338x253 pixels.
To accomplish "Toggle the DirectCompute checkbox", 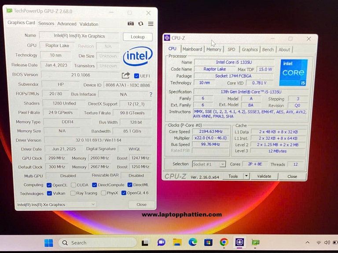I will 95,185.
